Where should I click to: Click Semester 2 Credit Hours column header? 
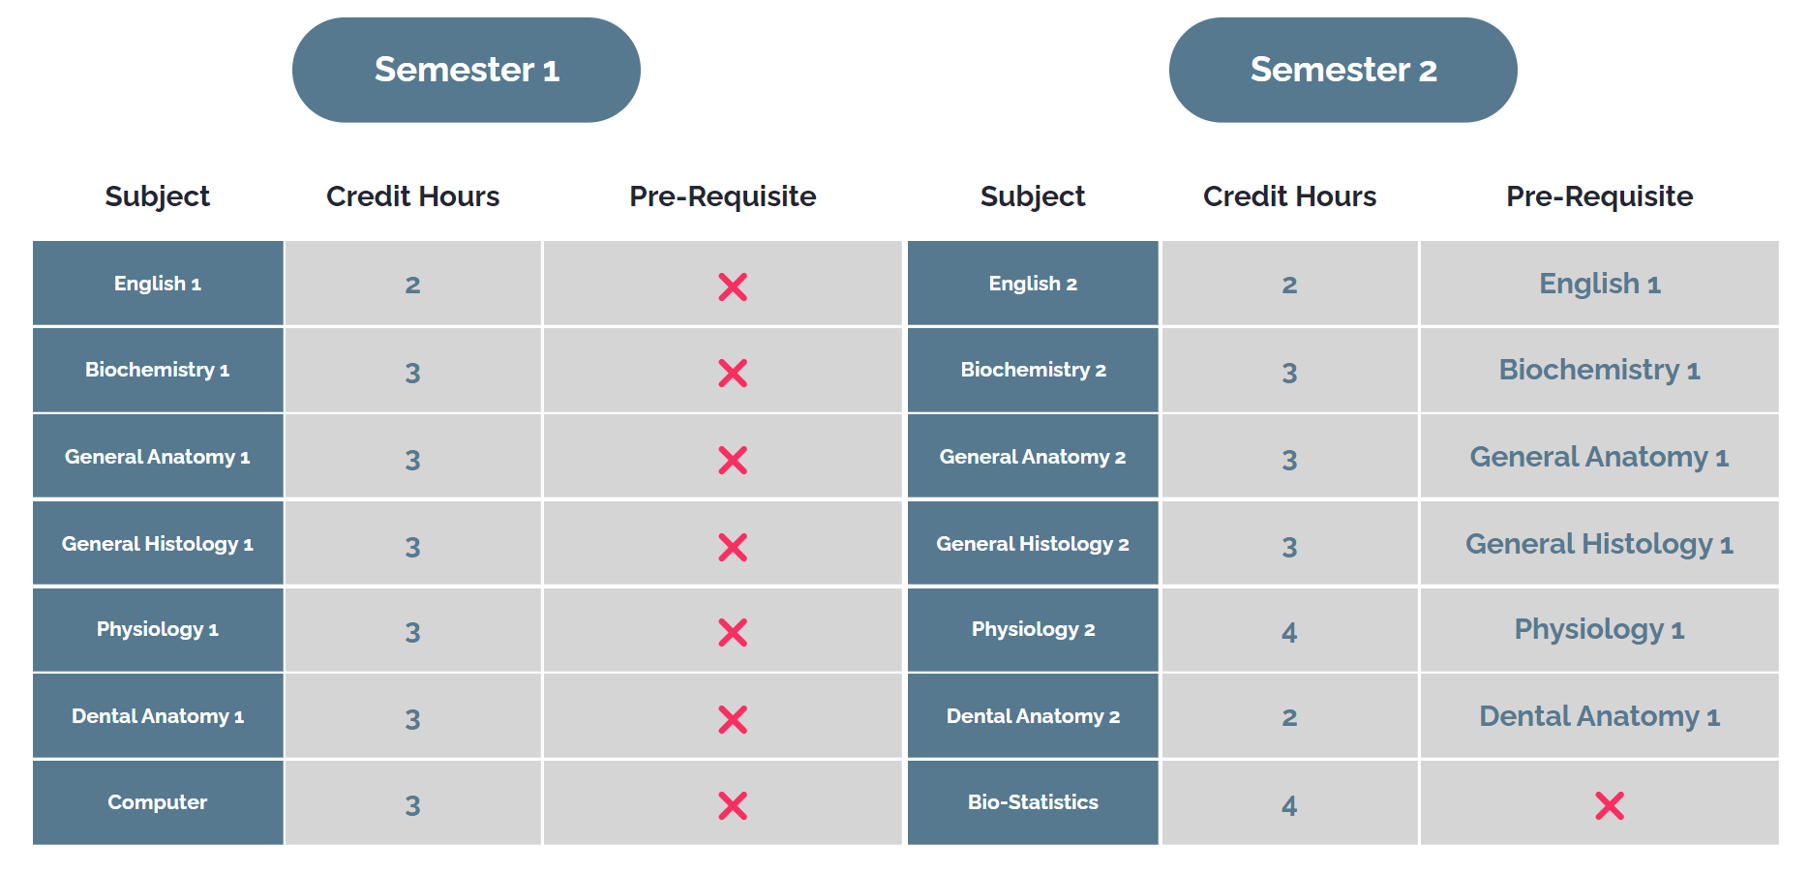tap(1289, 196)
